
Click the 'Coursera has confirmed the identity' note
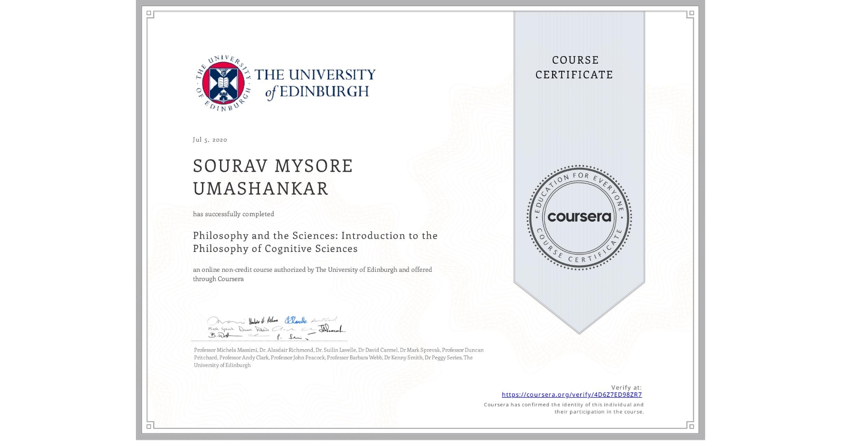564,408
